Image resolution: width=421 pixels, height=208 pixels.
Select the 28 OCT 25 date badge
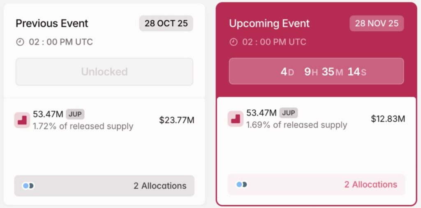pyautogui.click(x=166, y=23)
